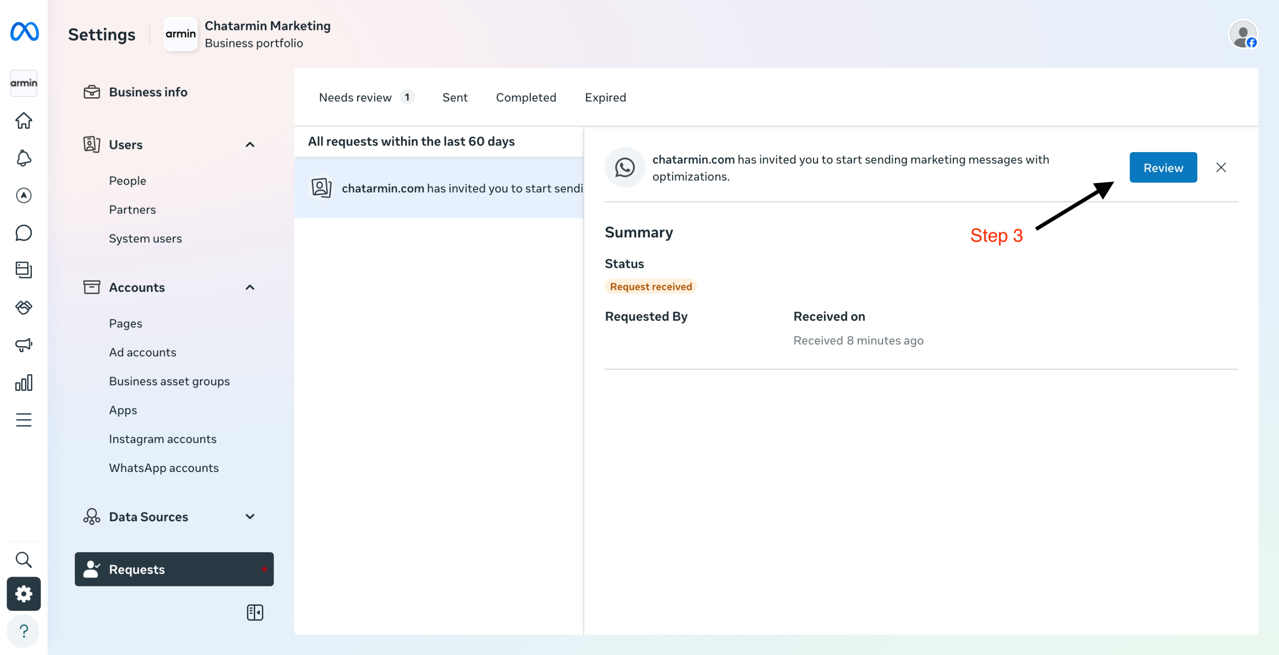This screenshot has height=655, width=1279.
Task: Click the Meta logo icon
Action: pyautogui.click(x=24, y=32)
